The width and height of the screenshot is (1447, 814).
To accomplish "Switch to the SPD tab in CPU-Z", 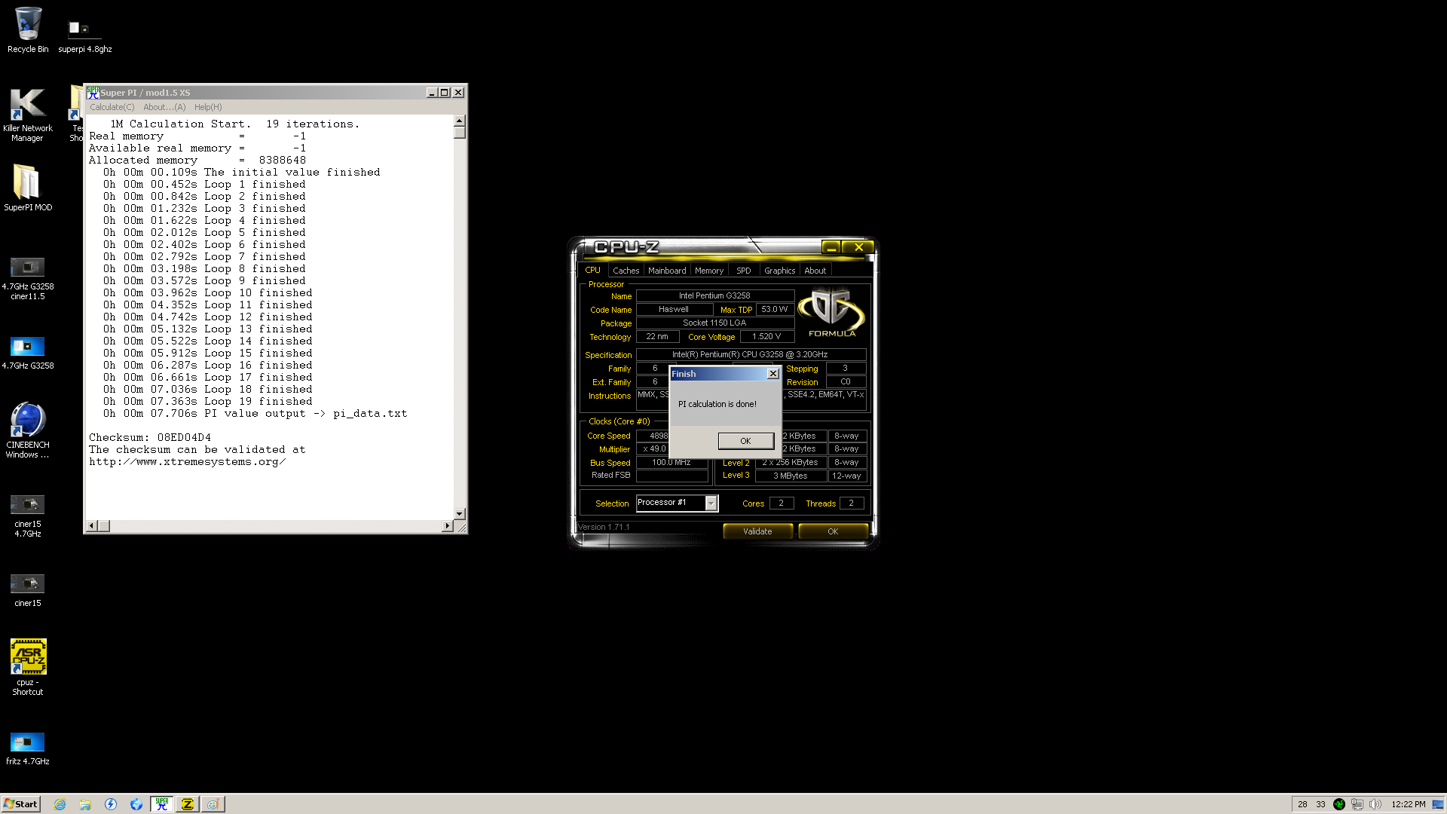I will pyautogui.click(x=744, y=271).
